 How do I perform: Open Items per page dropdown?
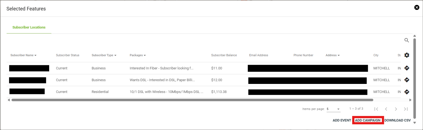point(333,109)
